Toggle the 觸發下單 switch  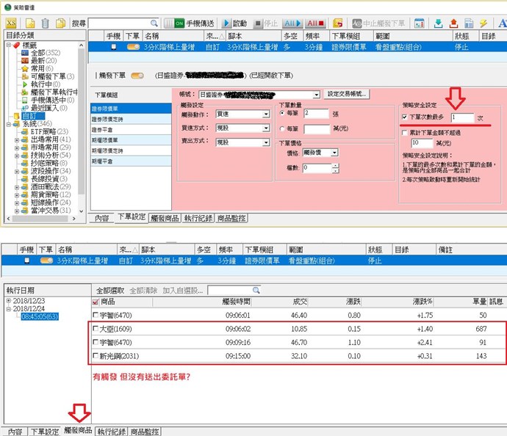(x=137, y=75)
